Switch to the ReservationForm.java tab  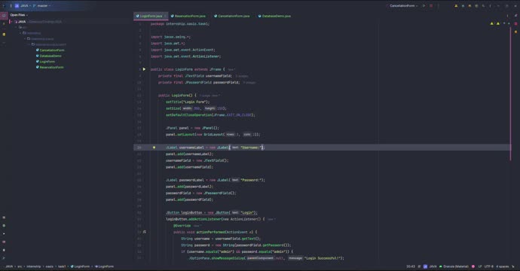[x=188, y=16]
